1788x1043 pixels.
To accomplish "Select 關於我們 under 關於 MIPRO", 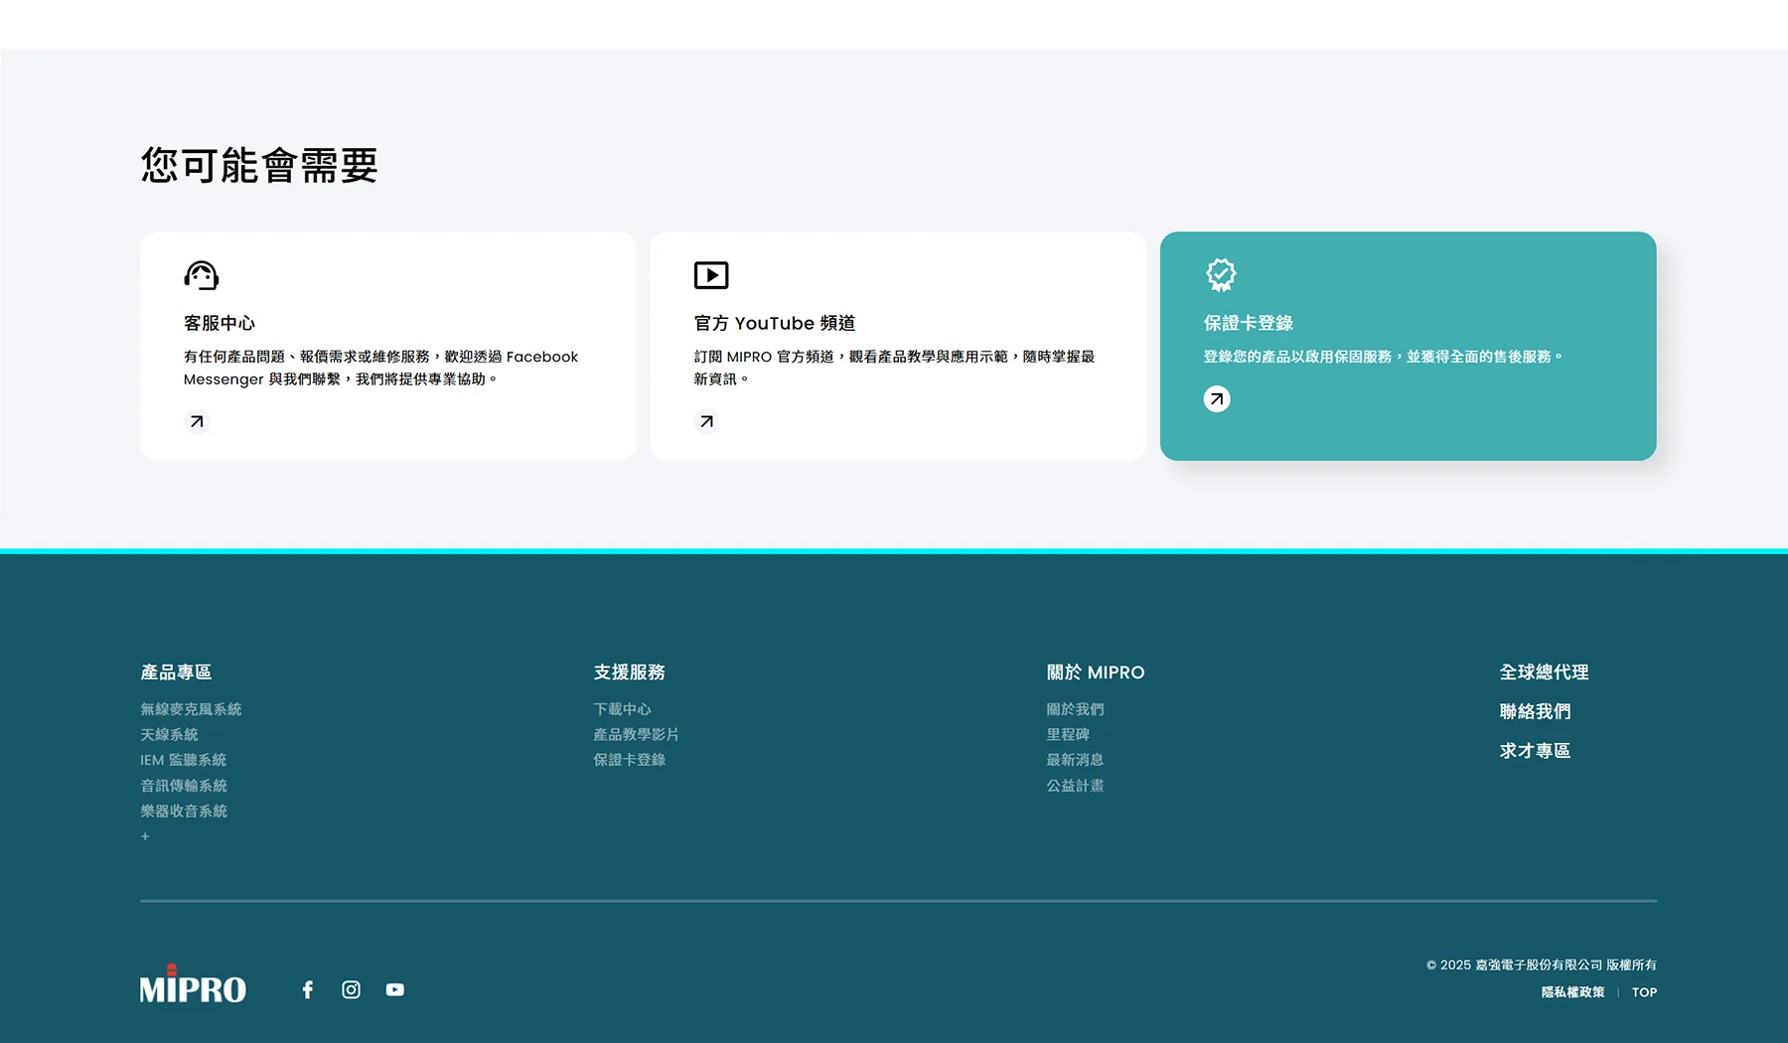I will pos(1073,708).
